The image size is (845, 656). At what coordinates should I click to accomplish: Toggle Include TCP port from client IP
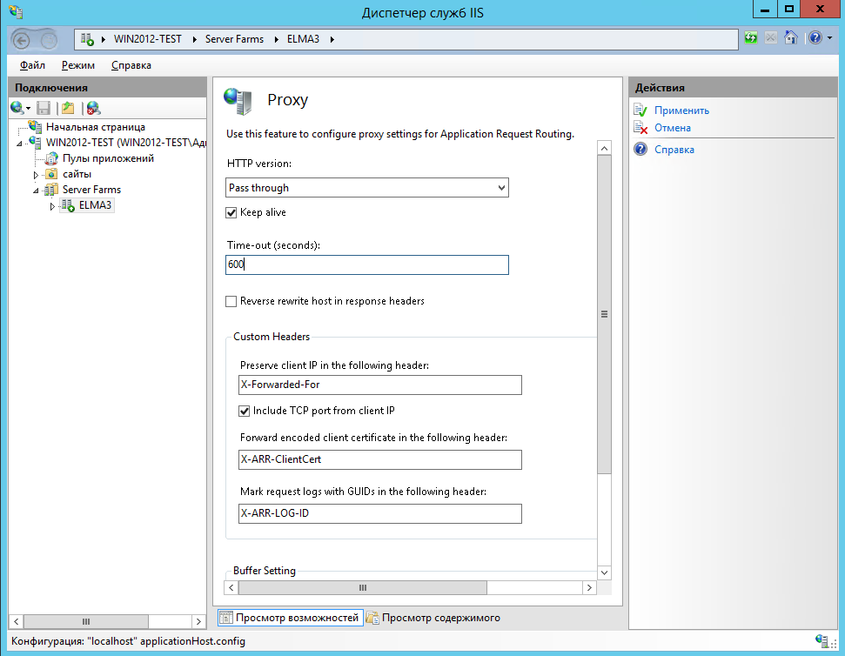pos(245,411)
